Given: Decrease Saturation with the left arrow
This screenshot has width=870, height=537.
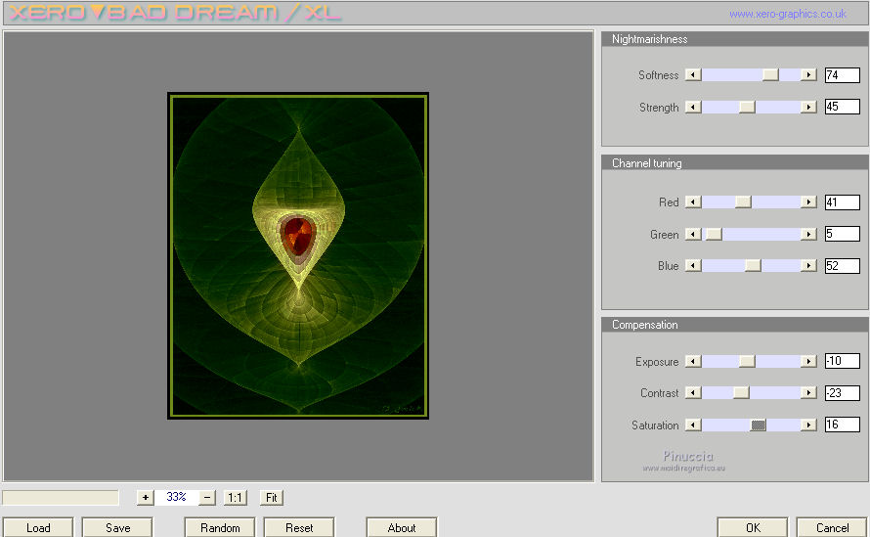Looking at the screenshot, I should pyautogui.click(x=693, y=425).
